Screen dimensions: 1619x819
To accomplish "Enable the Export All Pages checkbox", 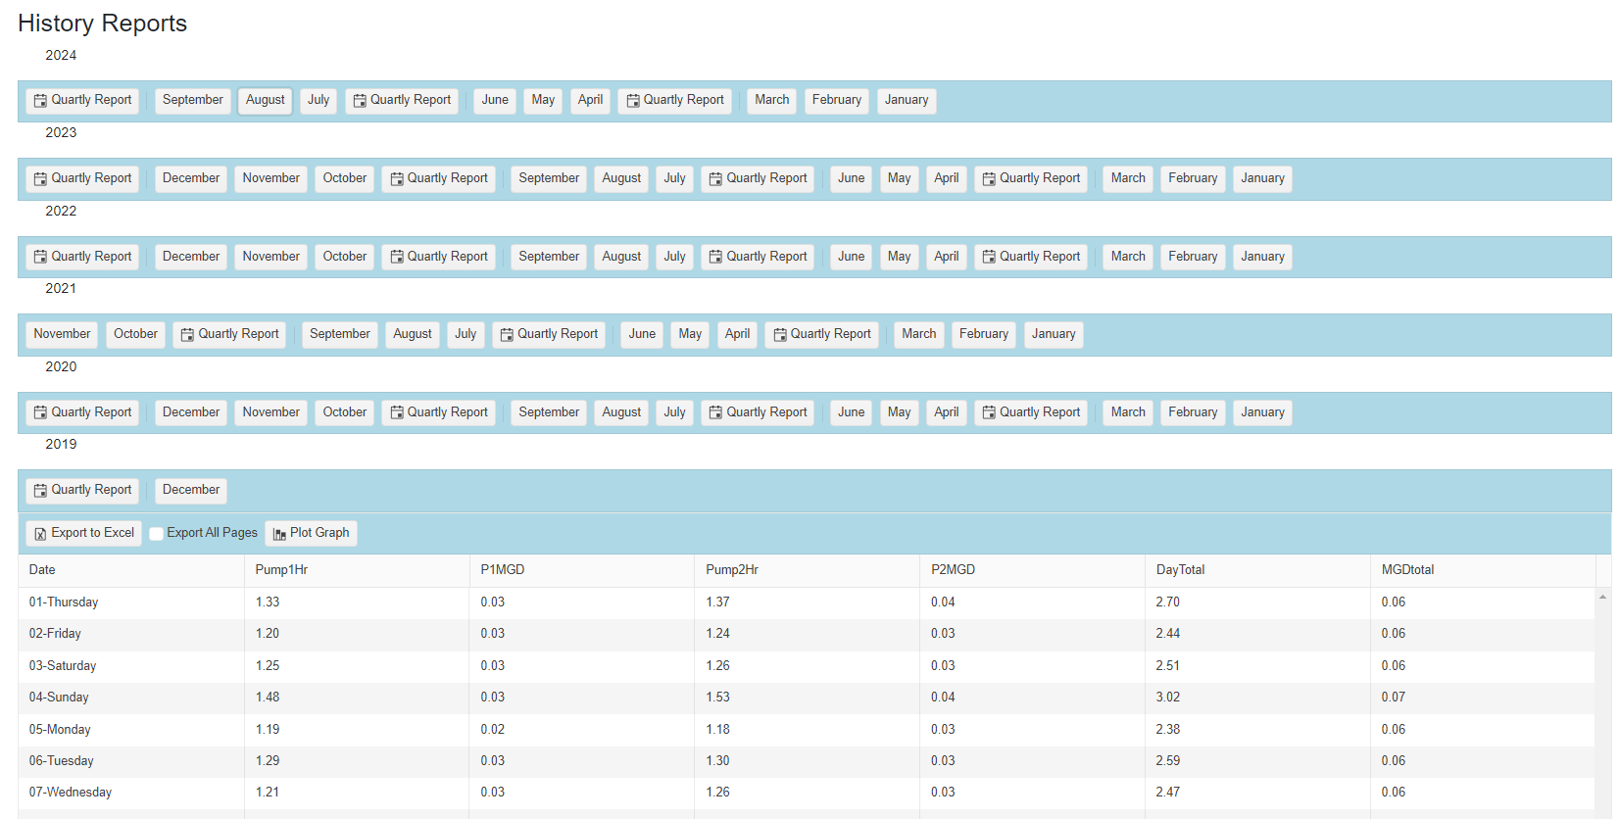I will [156, 534].
